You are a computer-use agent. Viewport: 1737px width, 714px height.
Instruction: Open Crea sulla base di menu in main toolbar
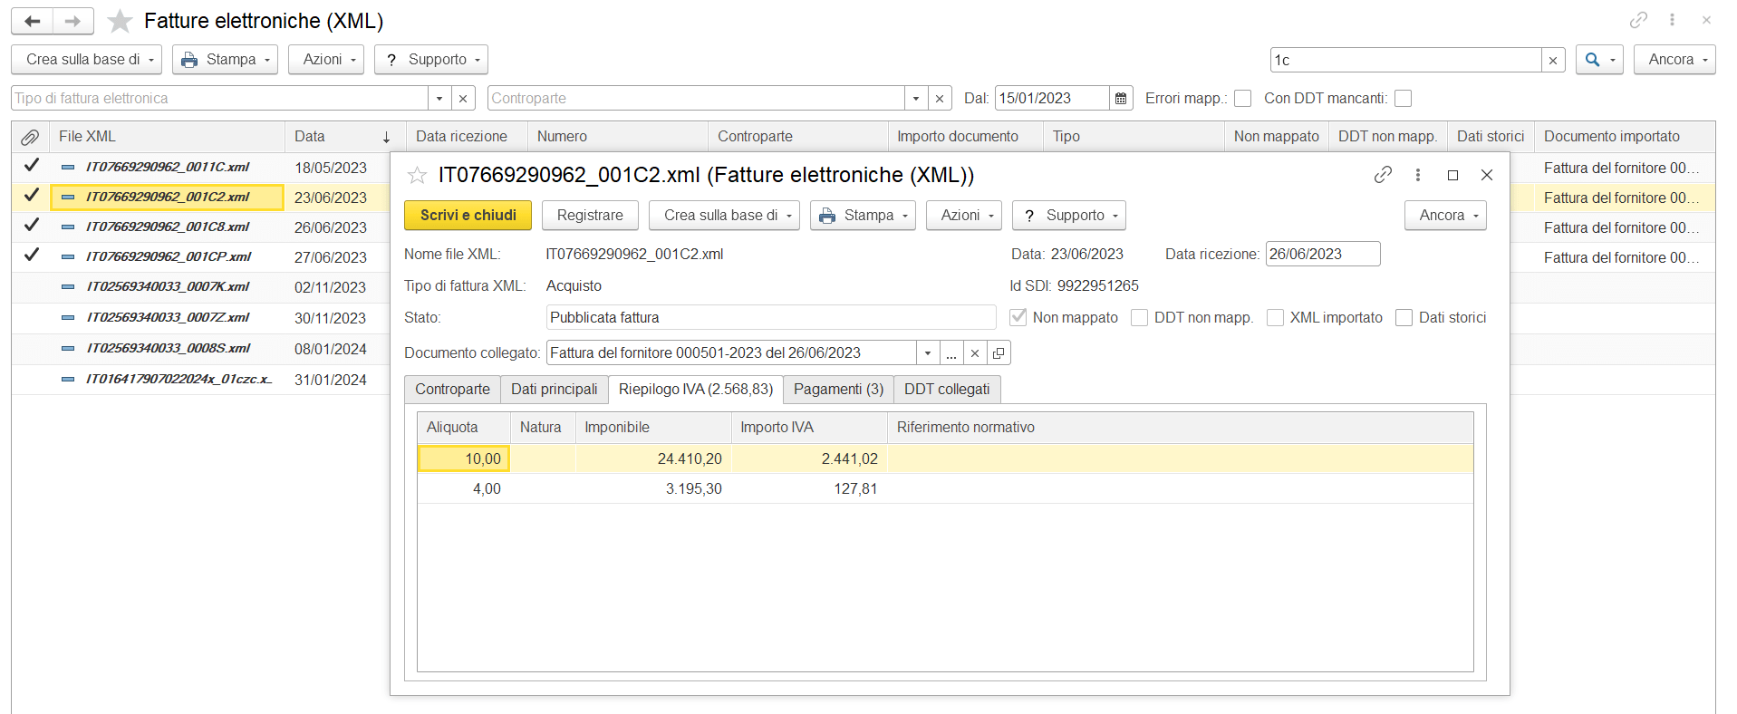[87, 60]
